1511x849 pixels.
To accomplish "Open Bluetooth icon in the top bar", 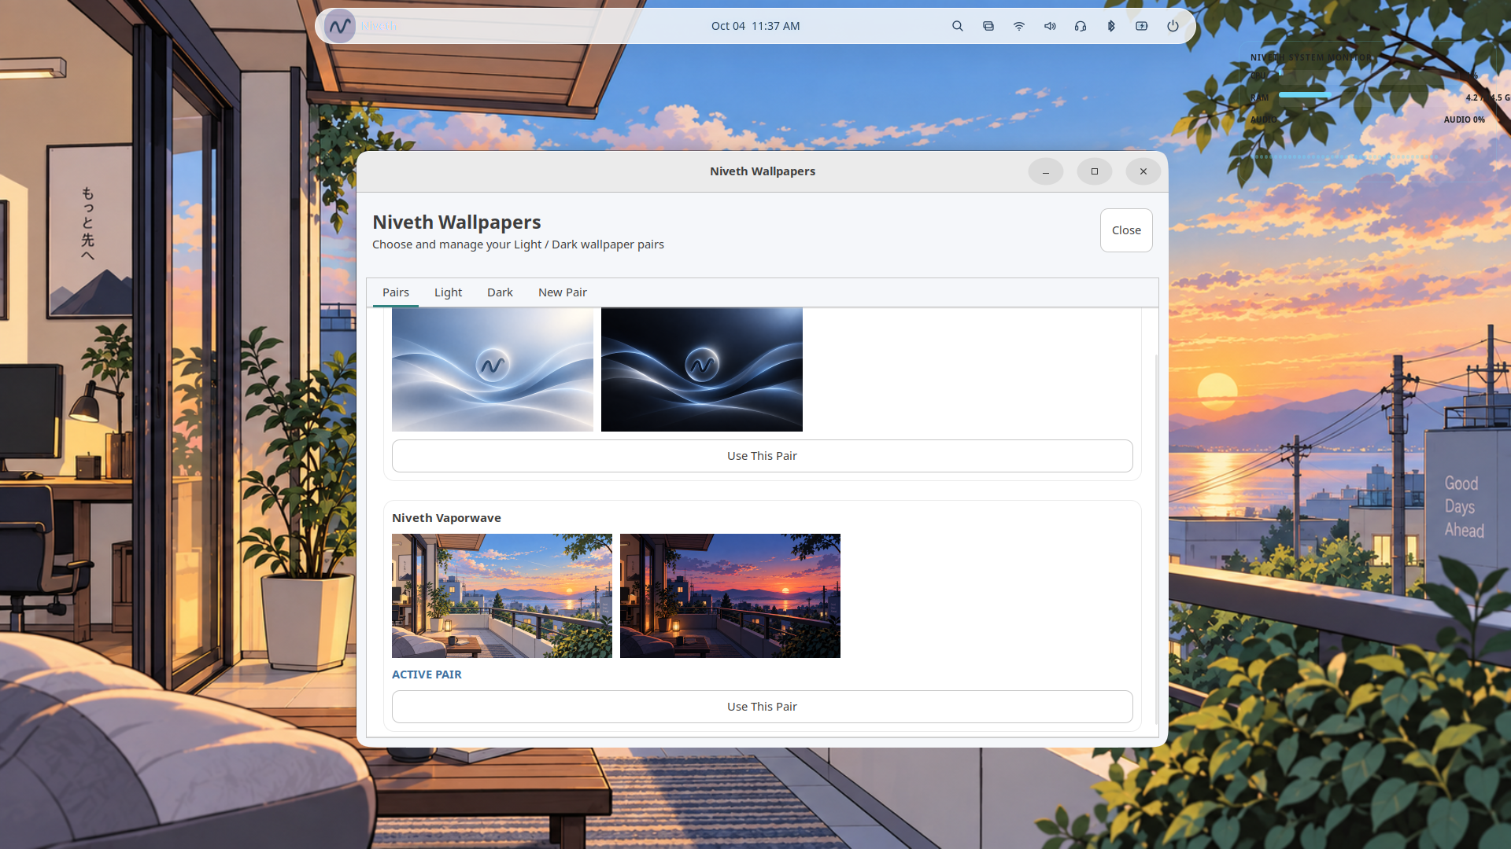I will 1111,26.
